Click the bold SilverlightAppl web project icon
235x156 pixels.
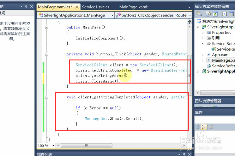204,71
